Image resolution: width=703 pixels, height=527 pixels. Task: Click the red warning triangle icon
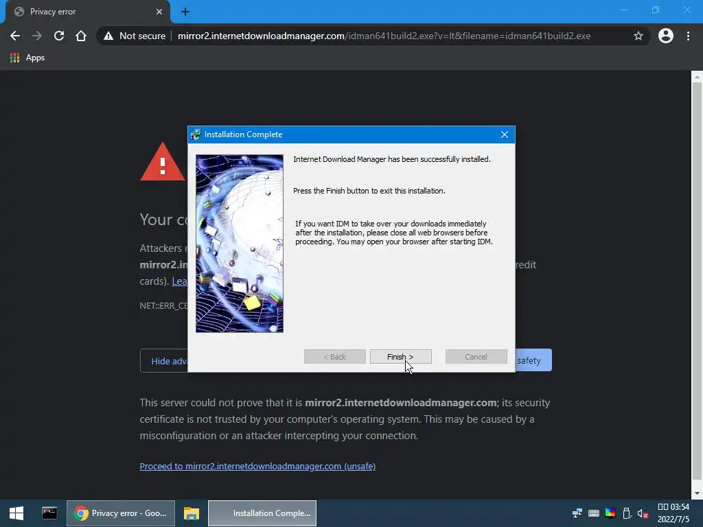[162, 162]
